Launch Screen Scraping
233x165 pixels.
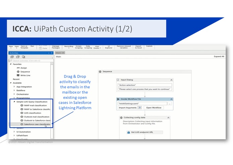pos(78,47)
